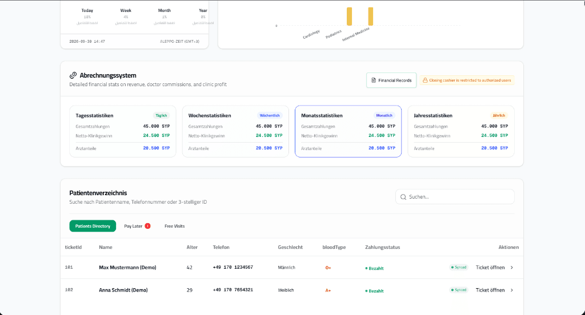Switch to Pay Later tab
Viewport: 585px width, 315px height.
click(137, 226)
